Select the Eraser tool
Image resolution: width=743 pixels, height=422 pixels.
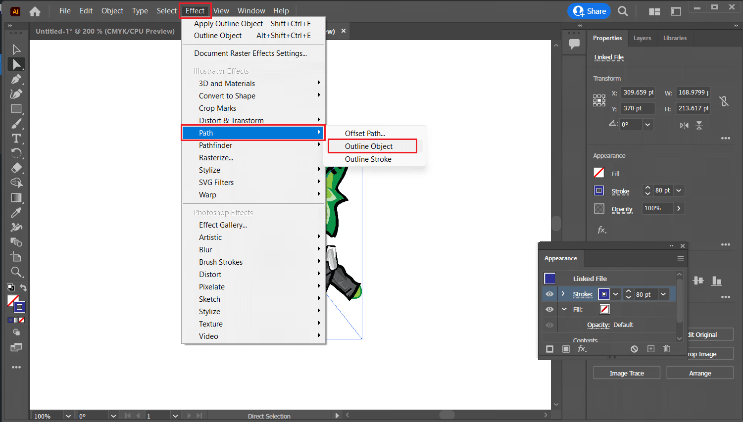[16, 168]
